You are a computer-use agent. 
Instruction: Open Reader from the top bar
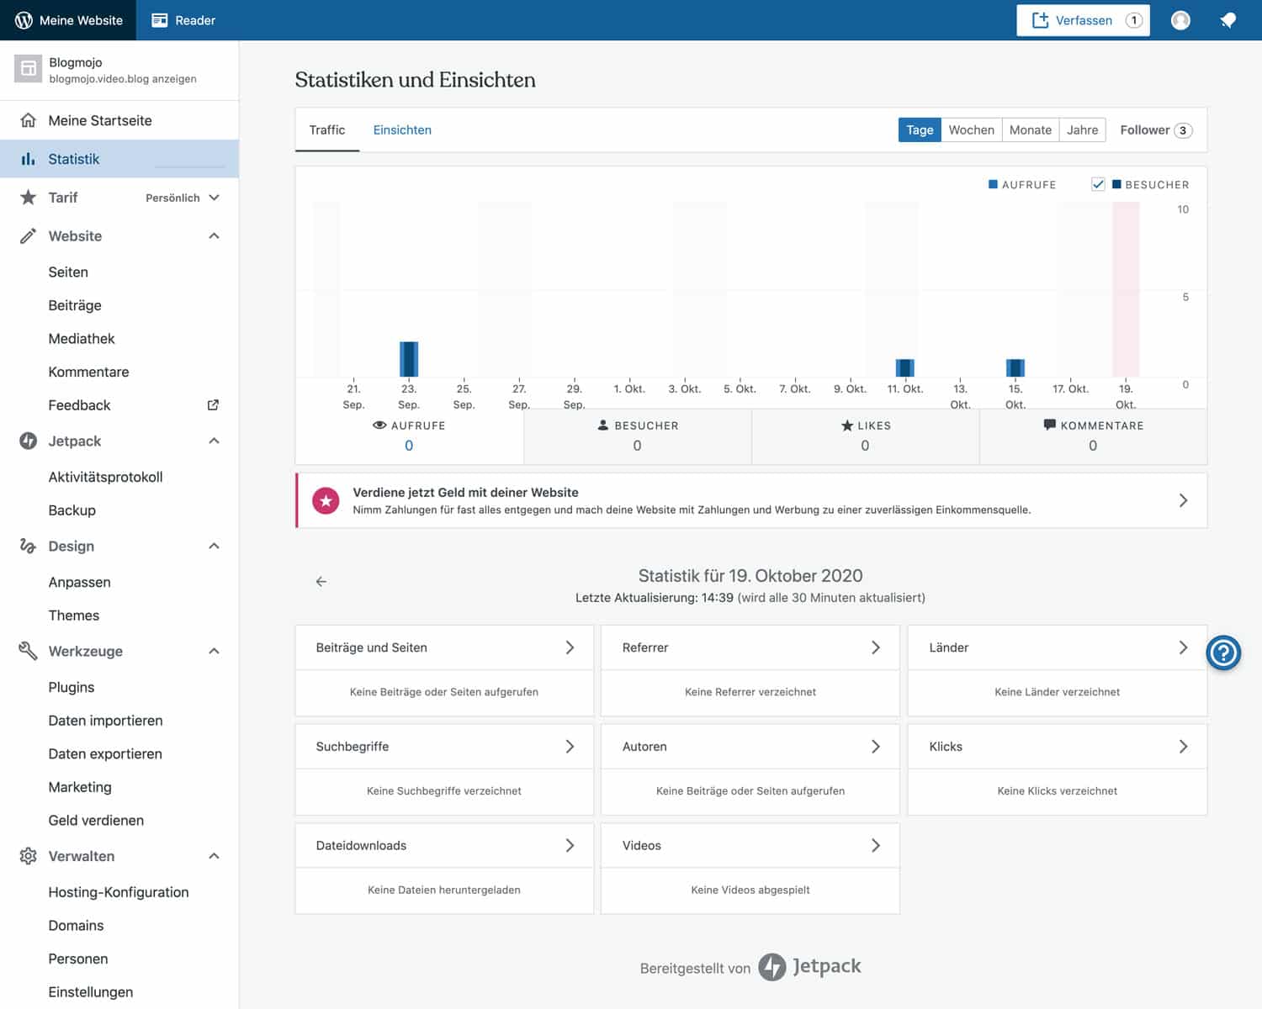(183, 20)
